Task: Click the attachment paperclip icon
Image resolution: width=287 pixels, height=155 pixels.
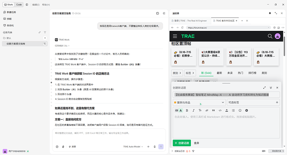Action: pos(63,147)
